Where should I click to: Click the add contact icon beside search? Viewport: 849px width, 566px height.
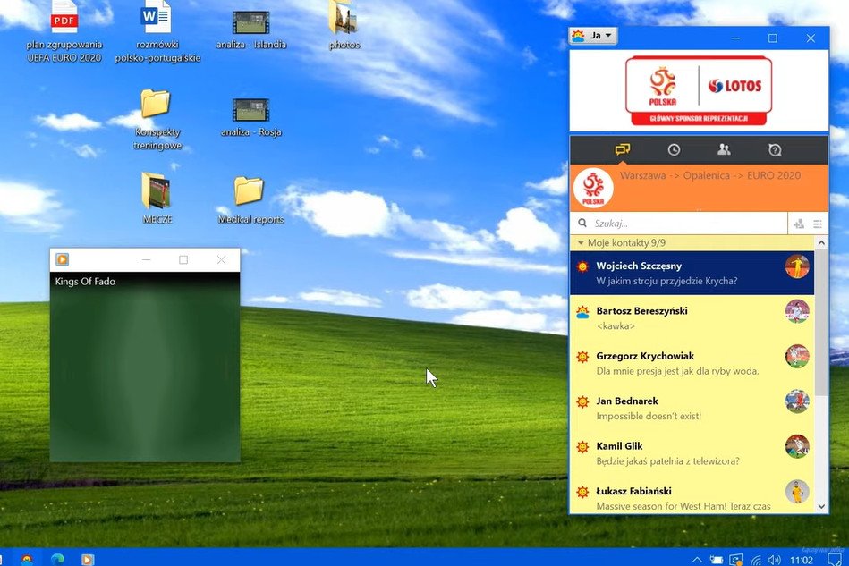point(799,224)
